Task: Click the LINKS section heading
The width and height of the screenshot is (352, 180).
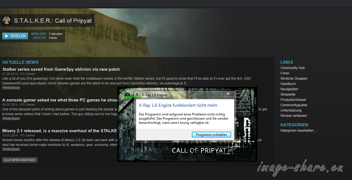Action: click(287, 62)
